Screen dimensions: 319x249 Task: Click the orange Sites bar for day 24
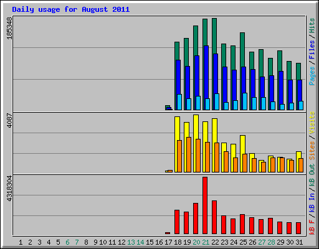click(x=236, y=165)
